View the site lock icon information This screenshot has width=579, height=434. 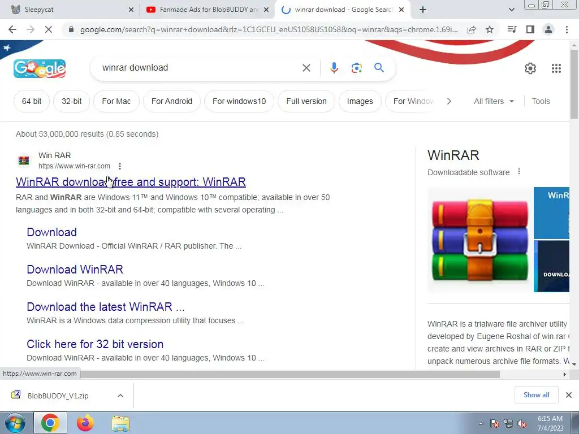71,29
